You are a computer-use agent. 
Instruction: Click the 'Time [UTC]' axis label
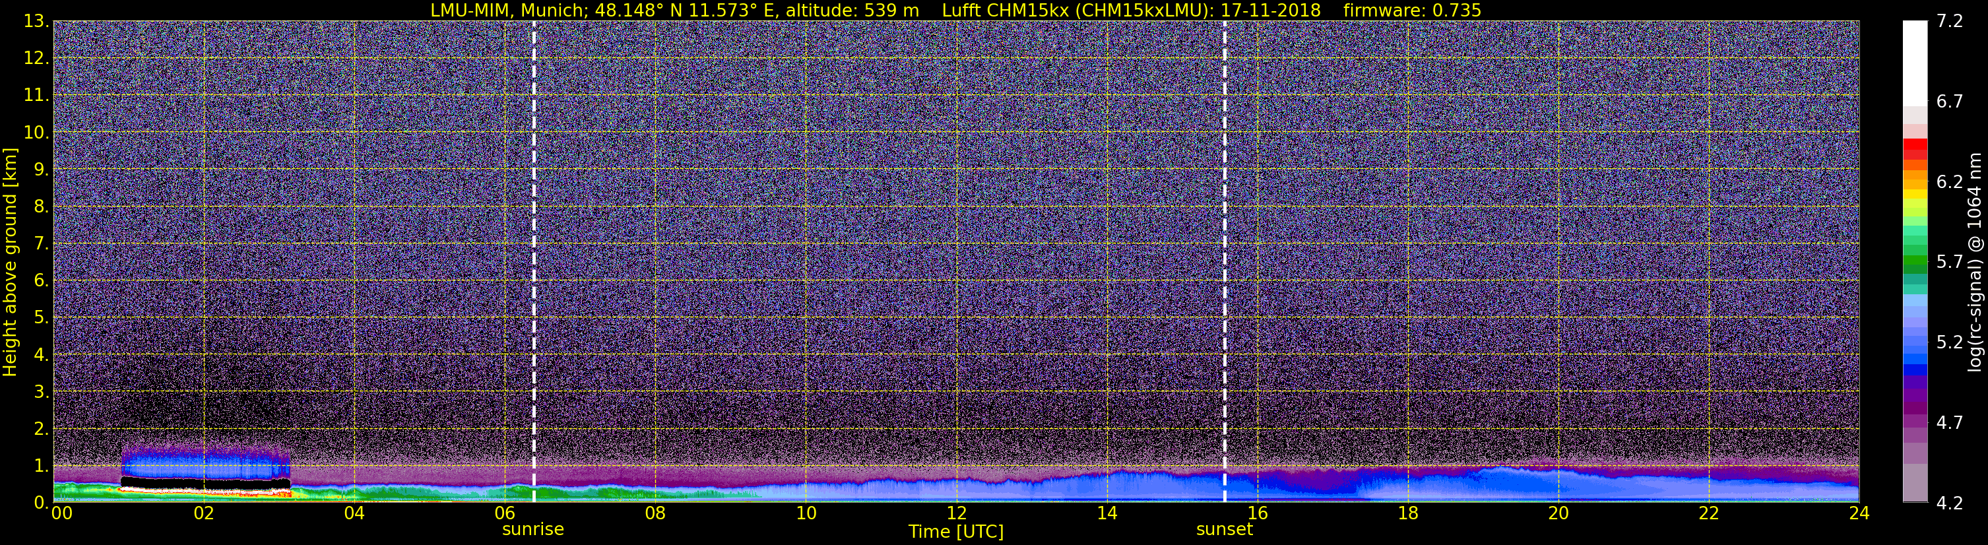[956, 532]
